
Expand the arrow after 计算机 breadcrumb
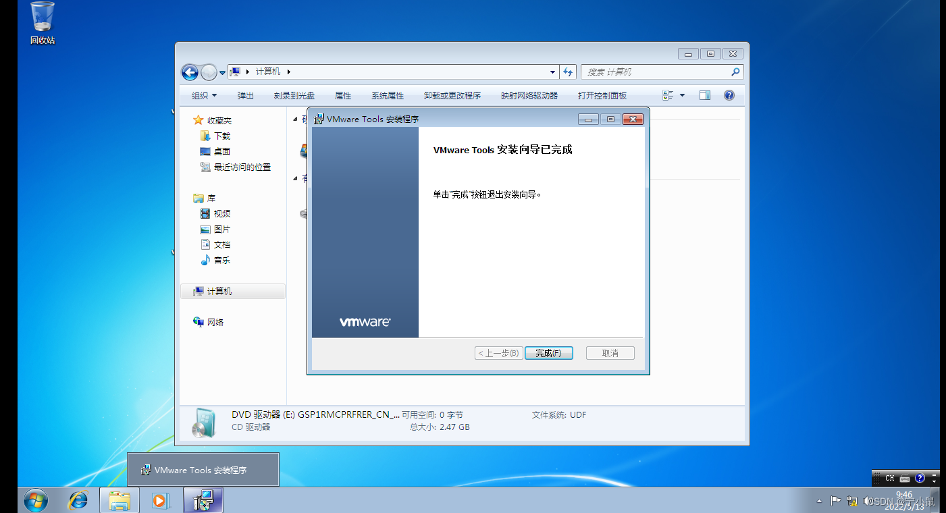289,72
